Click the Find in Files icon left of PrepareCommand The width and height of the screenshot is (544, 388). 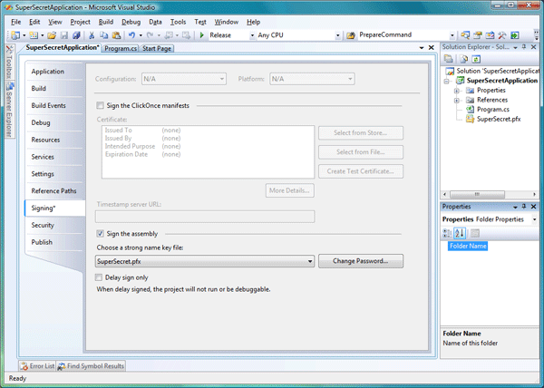[351, 35]
